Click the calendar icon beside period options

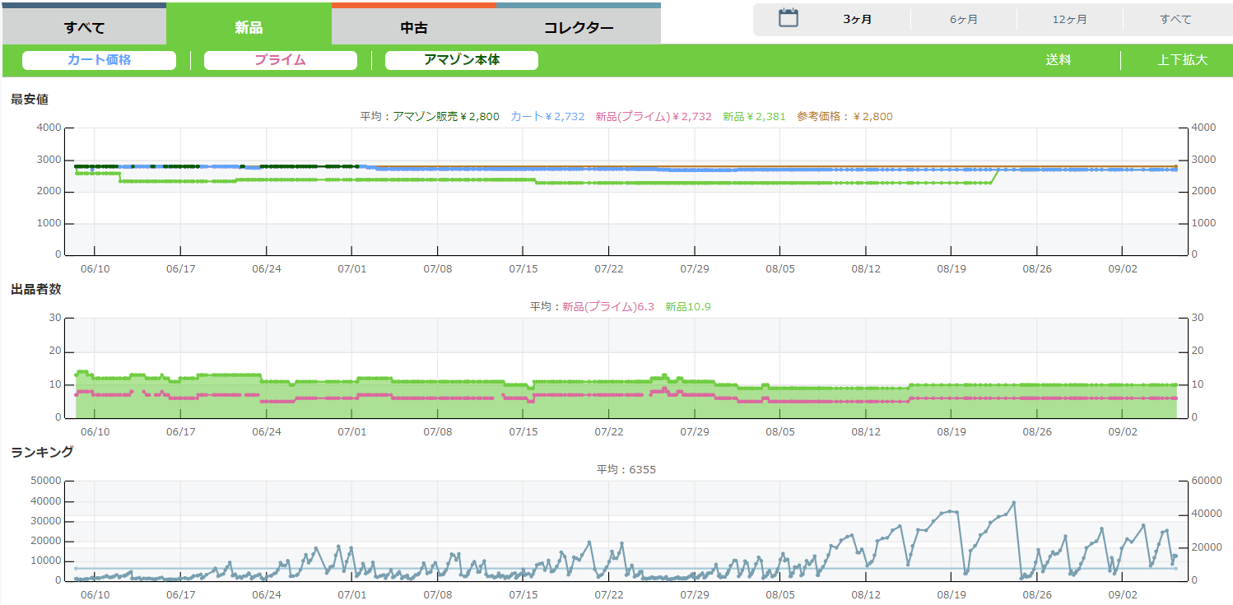coord(789,18)
